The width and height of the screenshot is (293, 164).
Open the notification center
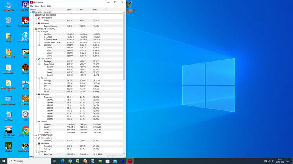coord(288,161)
